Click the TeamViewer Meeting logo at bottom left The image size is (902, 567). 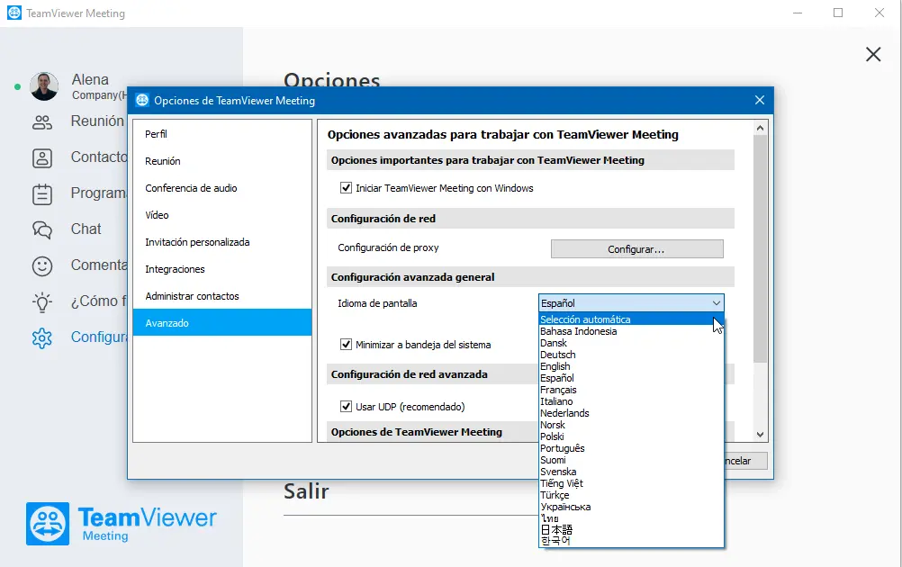click(122, 524)
